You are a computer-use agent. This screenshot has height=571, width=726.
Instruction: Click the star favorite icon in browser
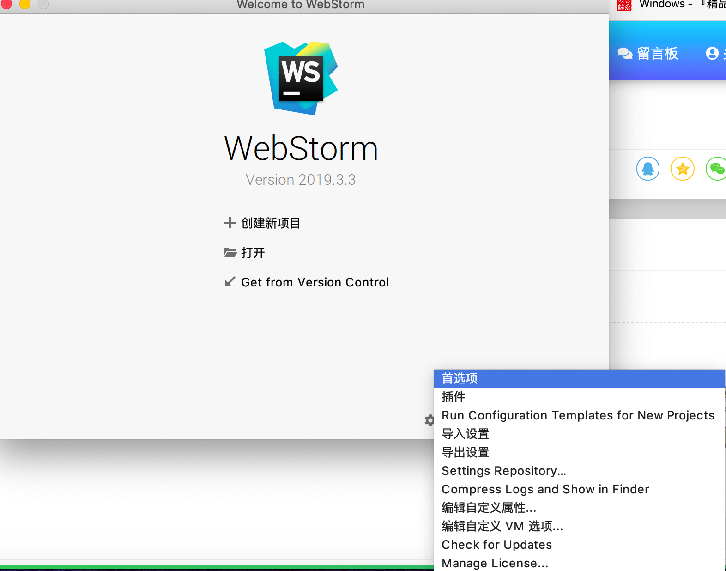tap(683, 169)
